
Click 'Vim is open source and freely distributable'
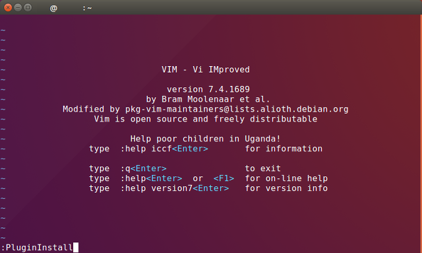tap(206, 119)
